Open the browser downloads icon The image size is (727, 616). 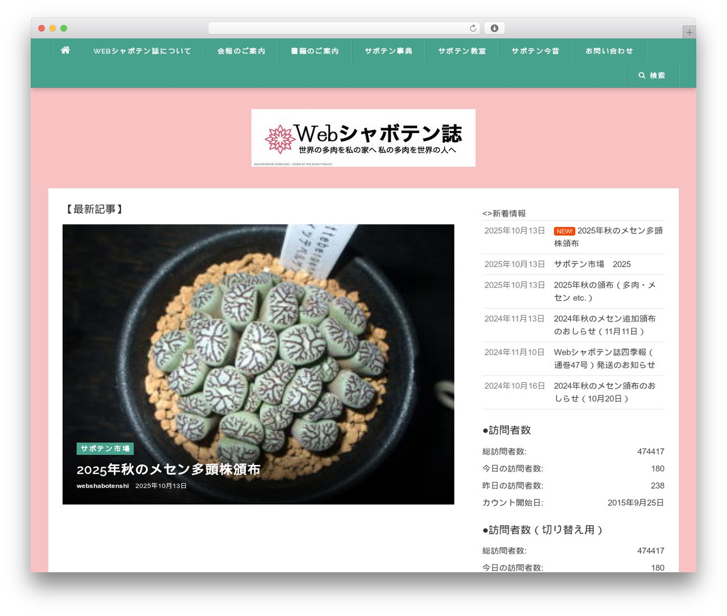click(x=495, y=28)
